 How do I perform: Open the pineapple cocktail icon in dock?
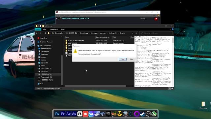pyautogui.click(x=114, y=114)
